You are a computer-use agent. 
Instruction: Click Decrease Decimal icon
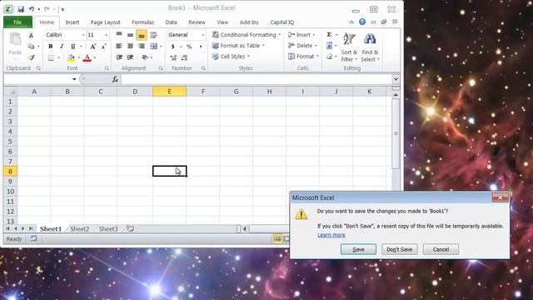pyautogui.click(x=185, y=57)
